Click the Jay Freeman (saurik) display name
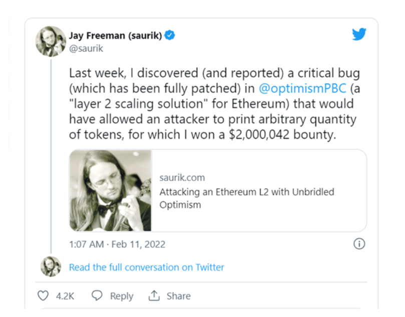 point(115,35)
